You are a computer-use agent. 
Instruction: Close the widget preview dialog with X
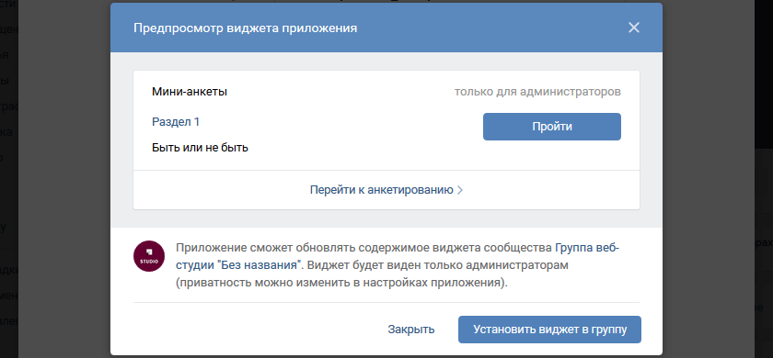pos(633,28)
